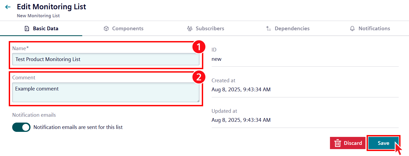The image size is (409, 156).
Task: Click the Discard button label
Action: [x=353, y=143]
